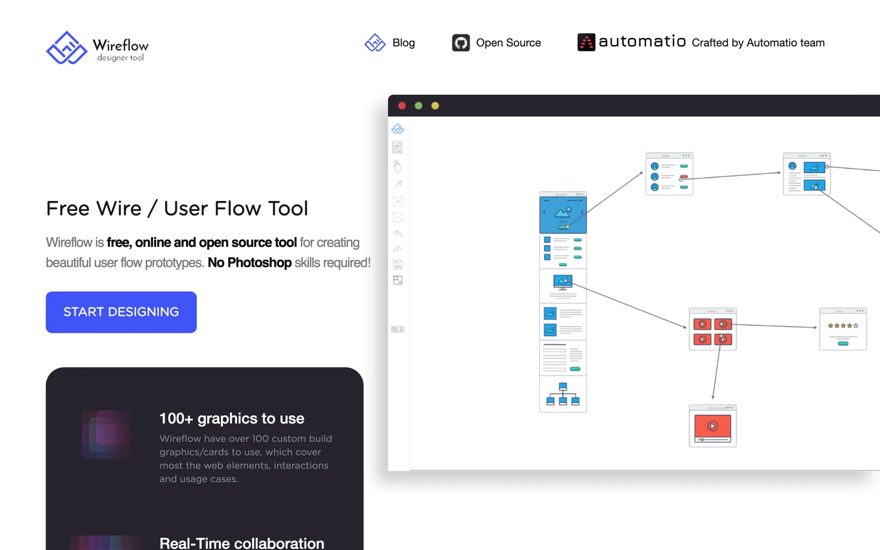Click the zoom out frame icon
The width and height of the screenshot is (880, 550).
click(x=398, y=217)
